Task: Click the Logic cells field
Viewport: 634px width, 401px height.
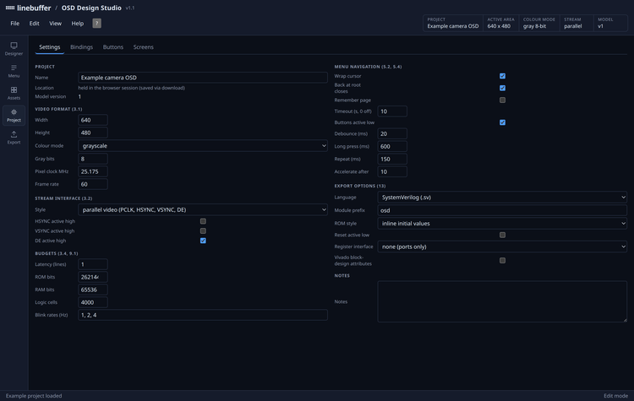Action: click(93, 302)
